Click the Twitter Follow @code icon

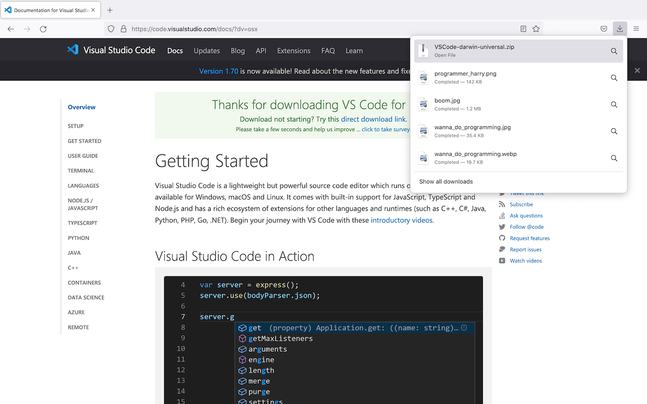pyautogui.click(x=502, y=227)
